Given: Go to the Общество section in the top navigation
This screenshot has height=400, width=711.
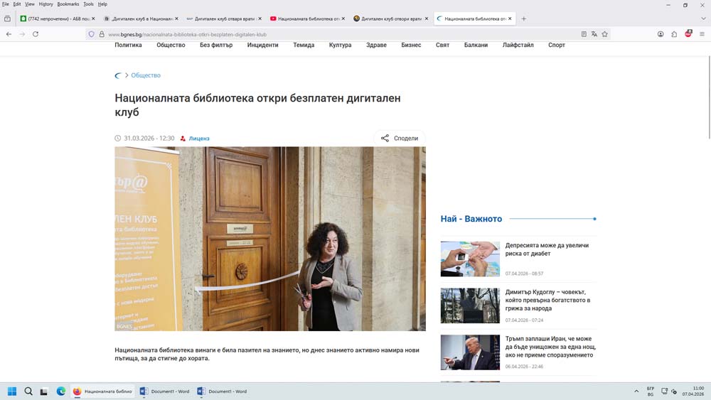Looking at the screenshot, I should (171, 45).
